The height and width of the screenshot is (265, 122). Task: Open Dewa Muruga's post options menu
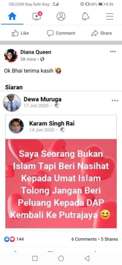[115, 101]
